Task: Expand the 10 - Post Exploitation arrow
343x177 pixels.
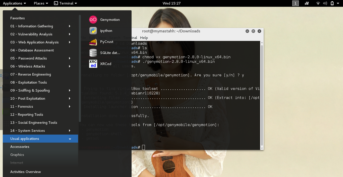Action: [x=70, y=98]
